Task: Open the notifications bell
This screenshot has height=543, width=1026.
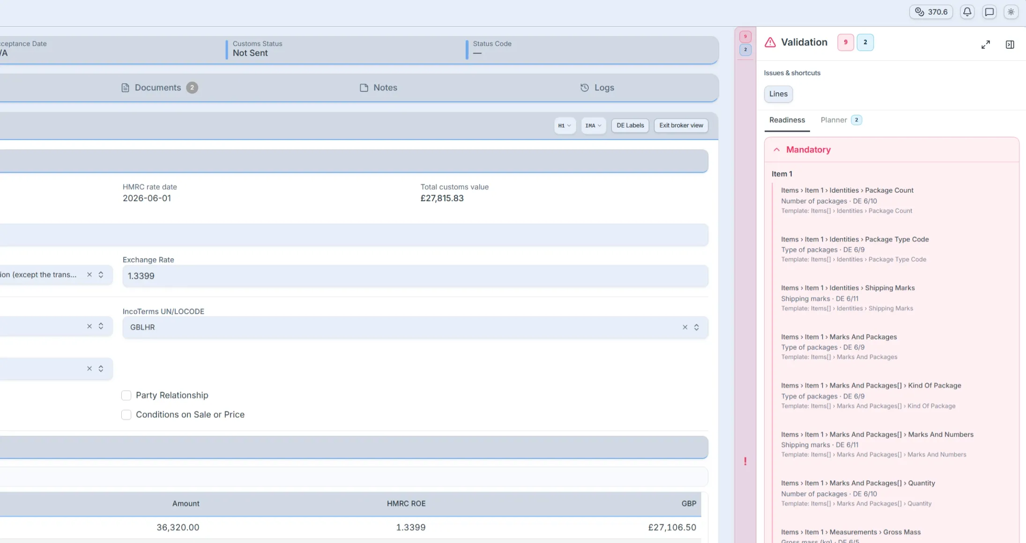Action: 967,12
